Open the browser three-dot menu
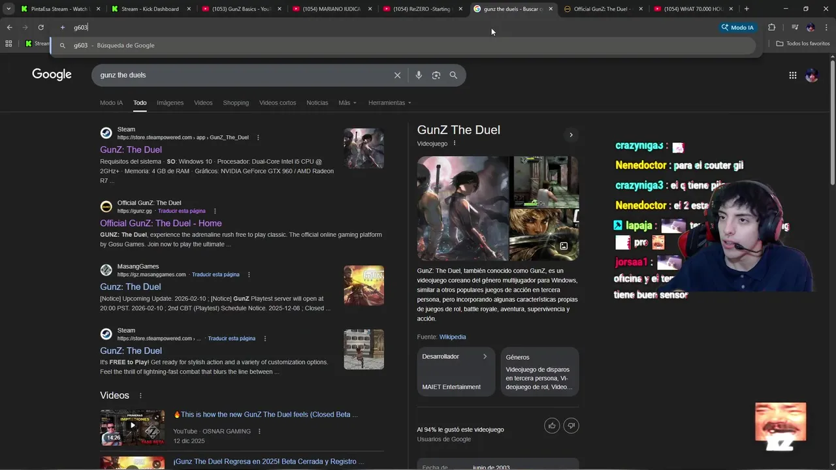Viewport: 836px width, 470px height. (826, 27)
